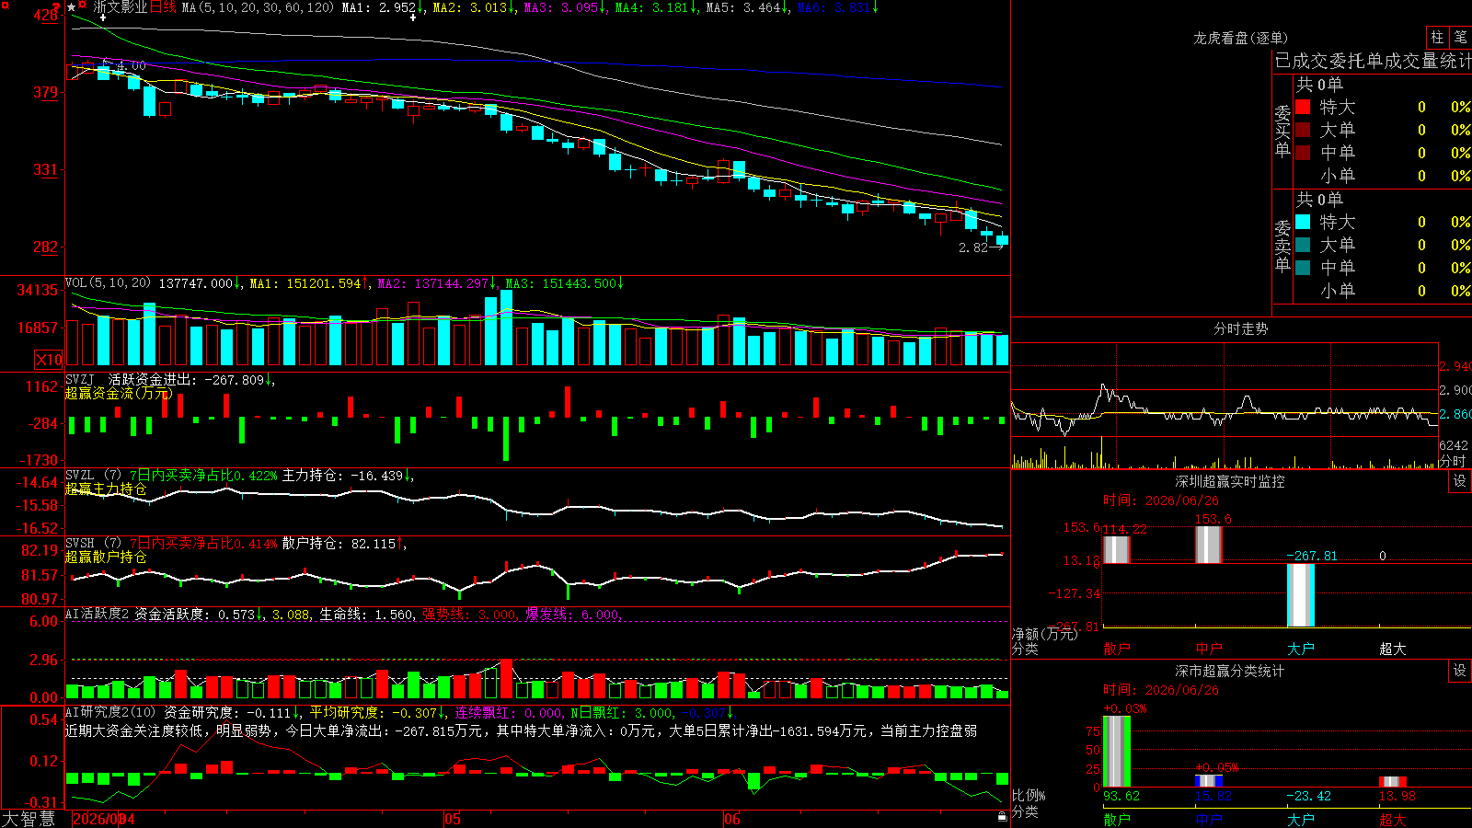Image resolution: width=1472 pixels, height=828 pixels.
Task: Click the red 特大 buy-order color swatch
Action: coord(1303,107)
